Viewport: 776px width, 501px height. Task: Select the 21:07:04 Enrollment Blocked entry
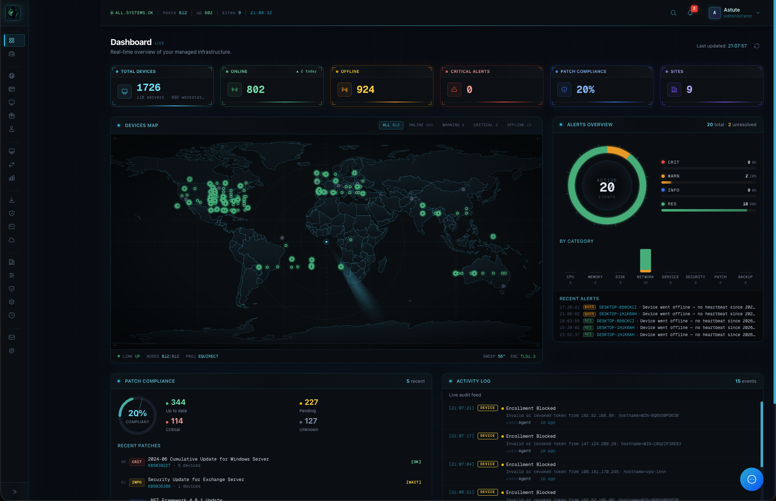(603, 471)
